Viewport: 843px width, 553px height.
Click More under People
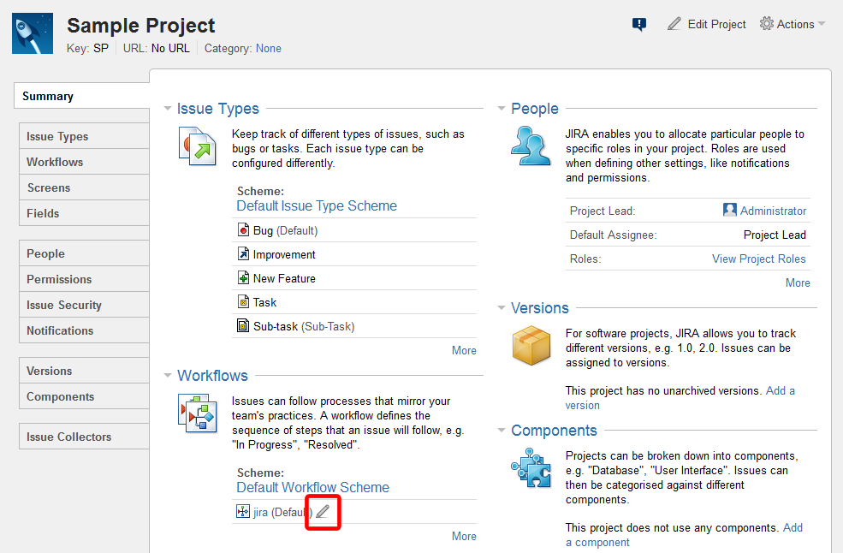coord(798,282)
